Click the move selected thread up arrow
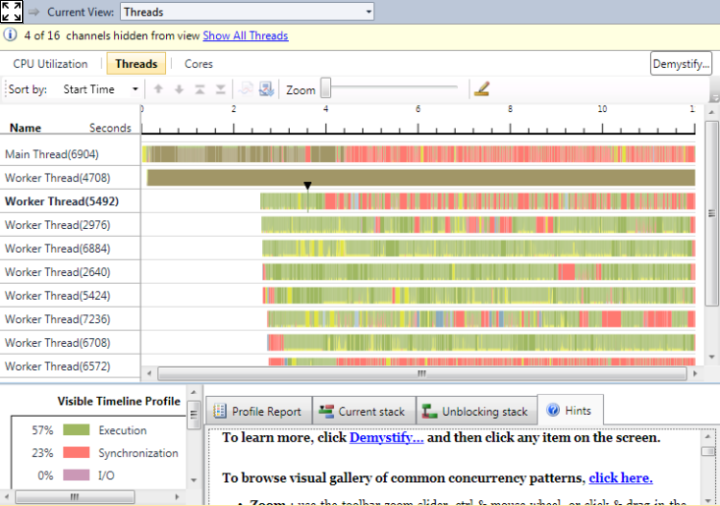720x506 pixels. pos(158,89)
